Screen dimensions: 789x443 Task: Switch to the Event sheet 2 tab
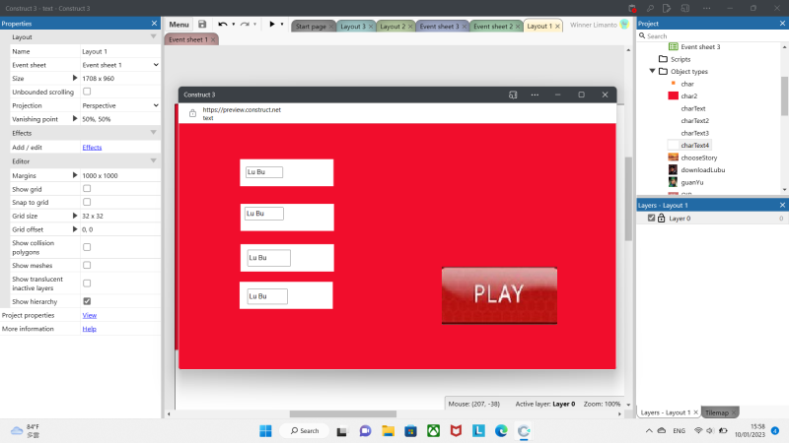point(492,26)
